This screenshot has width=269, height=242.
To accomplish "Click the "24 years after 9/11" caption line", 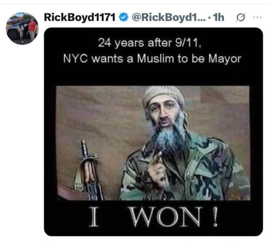I will pos(150,43).
